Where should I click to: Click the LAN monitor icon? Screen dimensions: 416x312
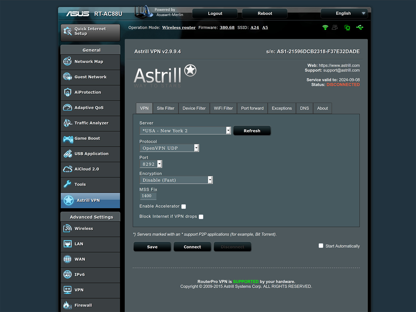tap(68, 244)
